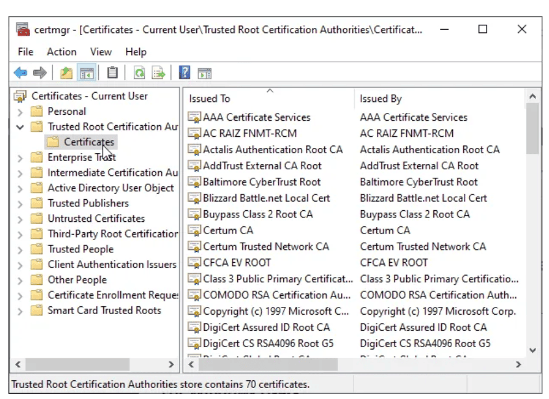Click the certificate list vertical scrollbar down arrow
Image resolution: width=549 pixels, height=399 pixels.
point(533,350)
